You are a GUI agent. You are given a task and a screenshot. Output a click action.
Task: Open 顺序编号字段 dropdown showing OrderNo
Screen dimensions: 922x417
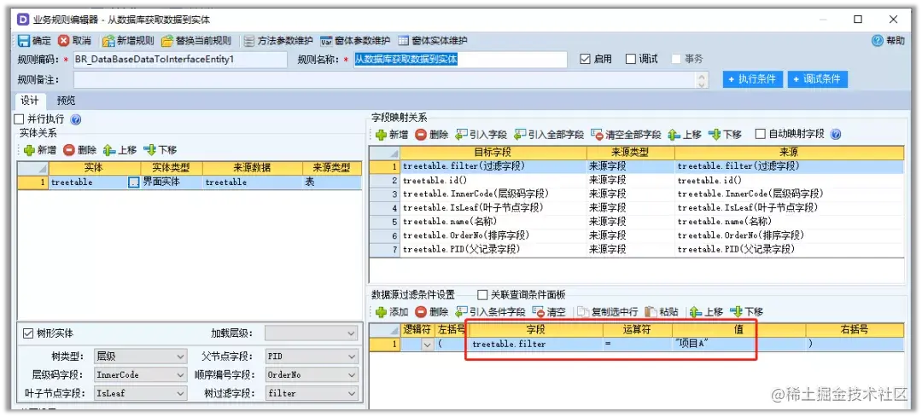[x=311, y=374]
